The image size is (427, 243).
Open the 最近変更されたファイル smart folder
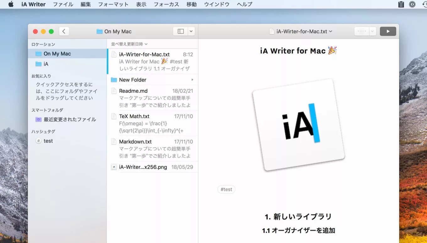point(67,119)
